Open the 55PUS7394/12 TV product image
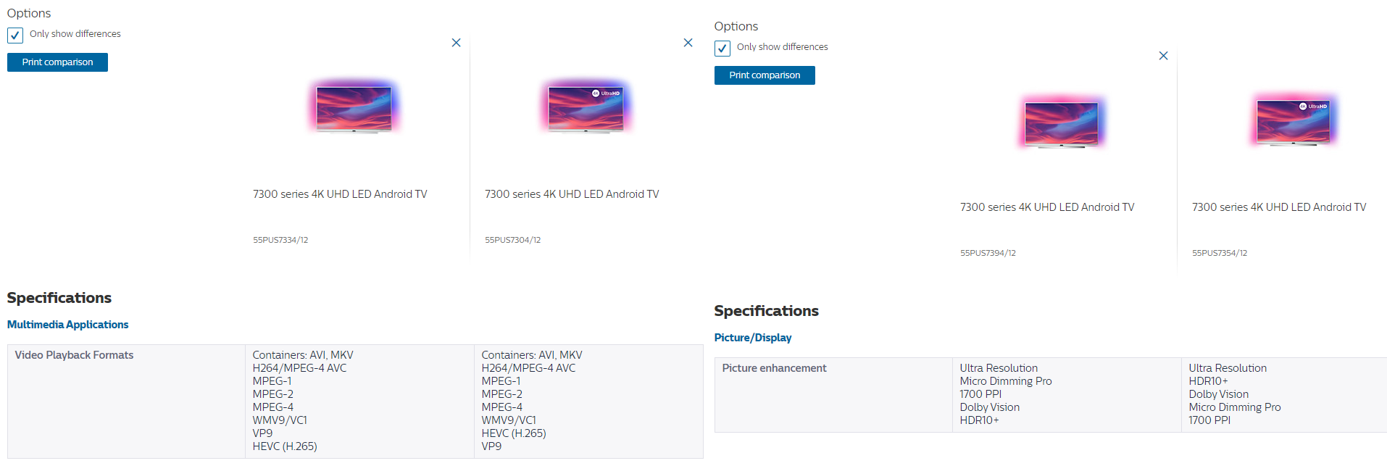Image resolution: width=1387 pixels, height=466 pixels. [x=1061, y=122]
